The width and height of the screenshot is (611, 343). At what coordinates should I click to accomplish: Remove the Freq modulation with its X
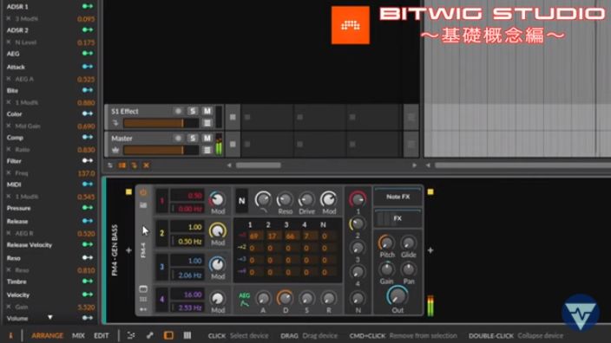[x=9, y=172]
